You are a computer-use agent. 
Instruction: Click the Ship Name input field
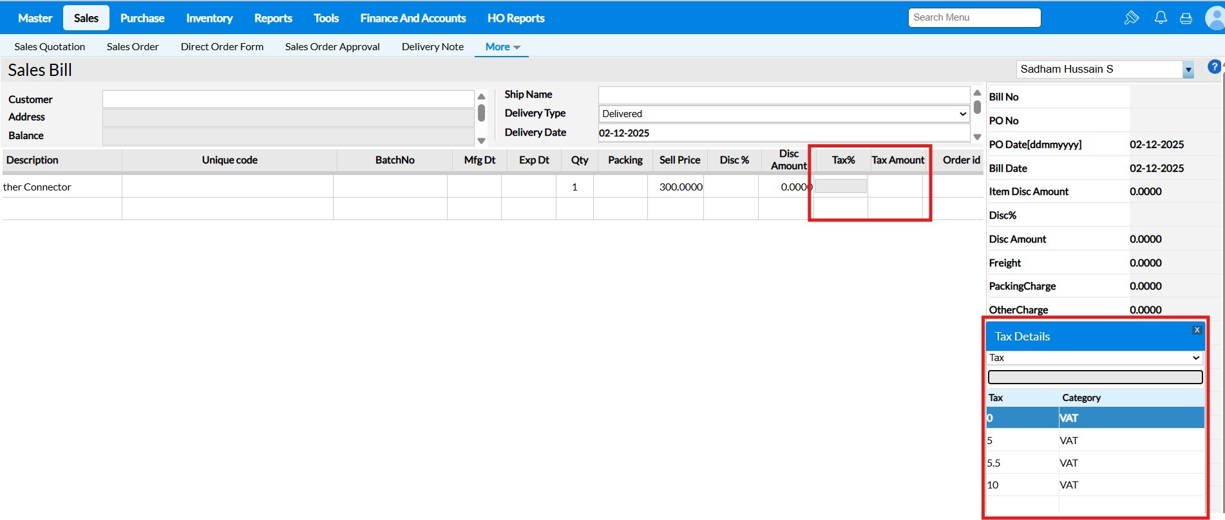click(x=784, y=95)
